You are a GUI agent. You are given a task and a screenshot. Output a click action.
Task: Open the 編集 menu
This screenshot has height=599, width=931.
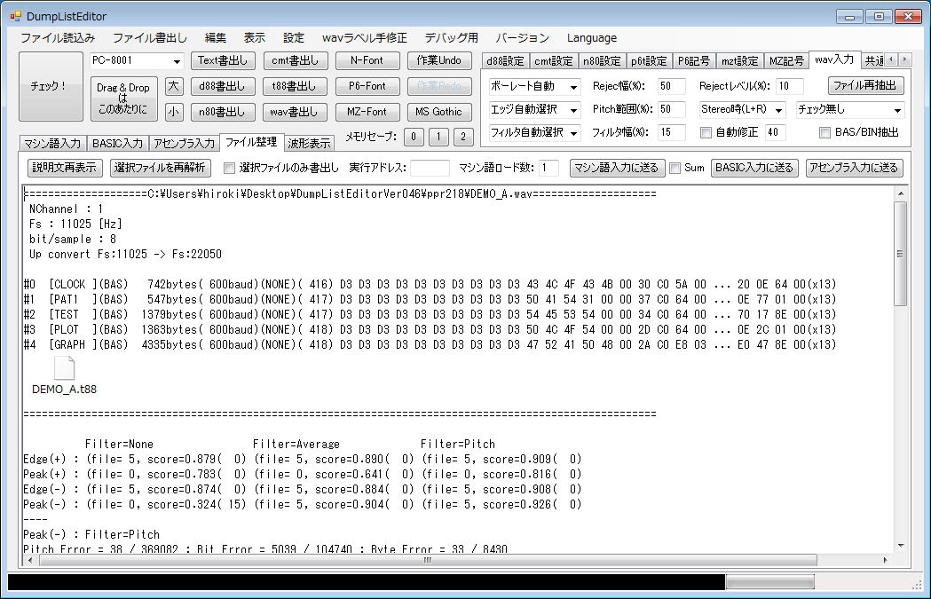pyautogui.click(x=216, y=38)
